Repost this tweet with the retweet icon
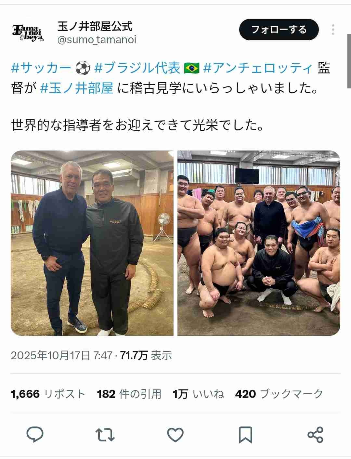Screen dimensions: 351x459 click(x=105, y=435)
